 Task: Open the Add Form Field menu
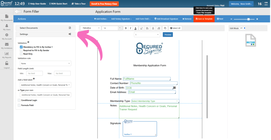[x=143, y=19]
